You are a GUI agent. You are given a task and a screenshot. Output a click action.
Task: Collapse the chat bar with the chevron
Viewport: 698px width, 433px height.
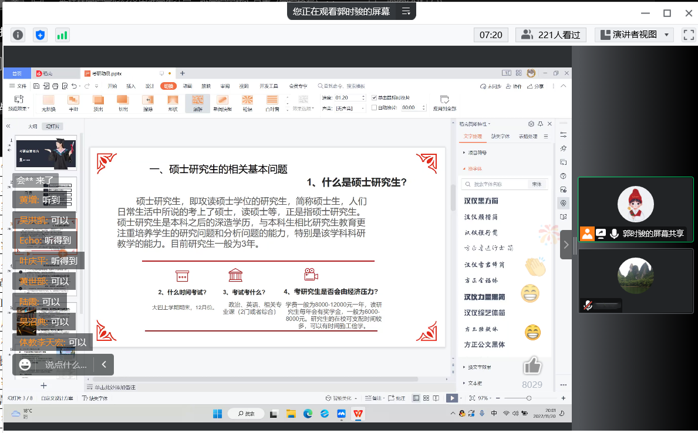pyautogui.click(x=104, y=364)
